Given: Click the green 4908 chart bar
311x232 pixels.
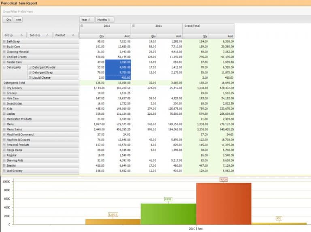Looking at the screenshot, I should point(168,214).
